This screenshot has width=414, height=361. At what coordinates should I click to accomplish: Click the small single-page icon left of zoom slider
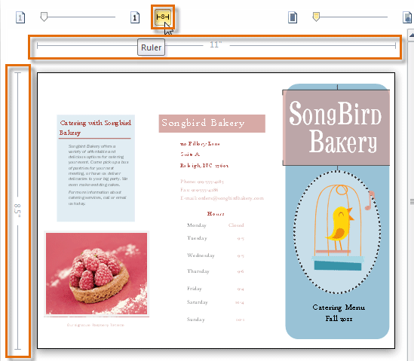click(x=20, y=17)
